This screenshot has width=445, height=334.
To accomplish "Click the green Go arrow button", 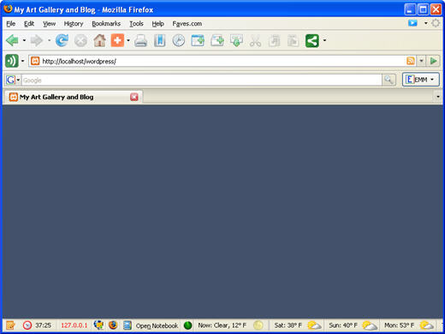I will pos(433,61).
